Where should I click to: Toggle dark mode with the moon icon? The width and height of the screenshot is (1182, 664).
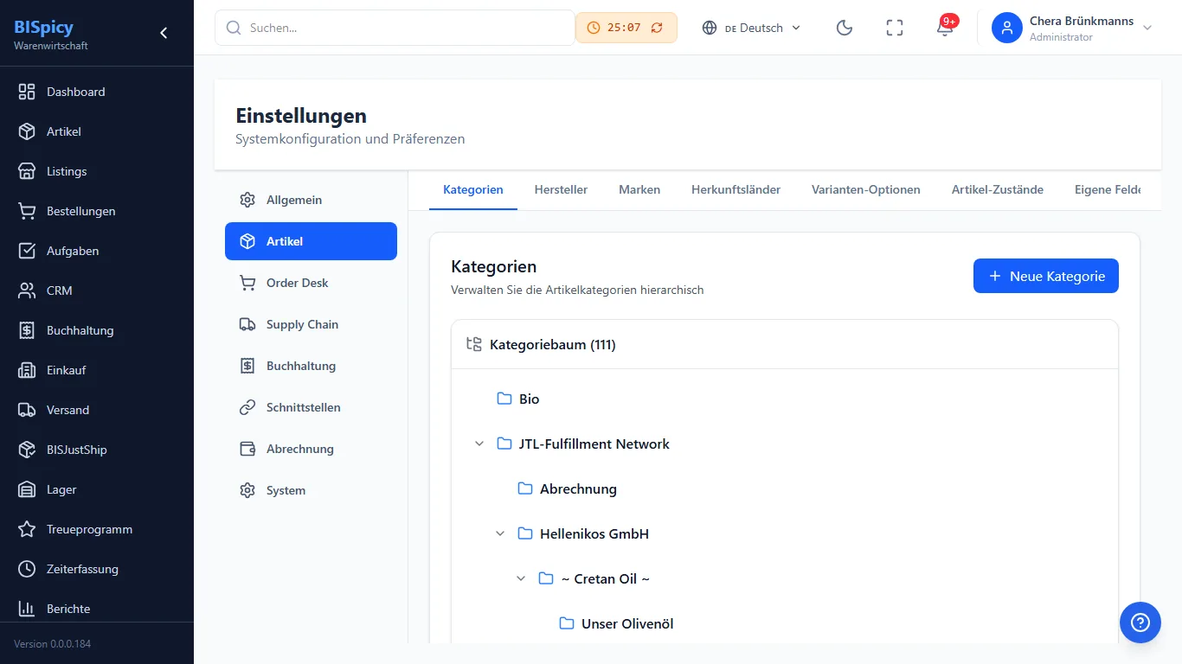(x=845, y=28)
